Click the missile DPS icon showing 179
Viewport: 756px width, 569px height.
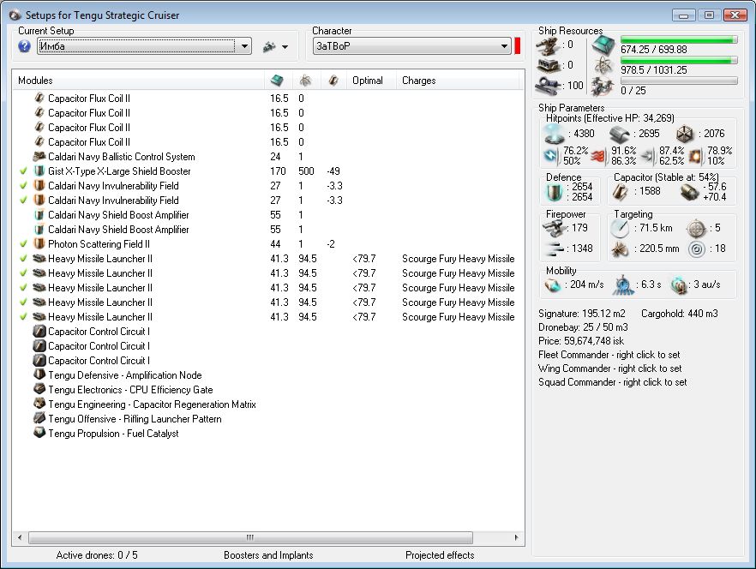coord(554,228)
